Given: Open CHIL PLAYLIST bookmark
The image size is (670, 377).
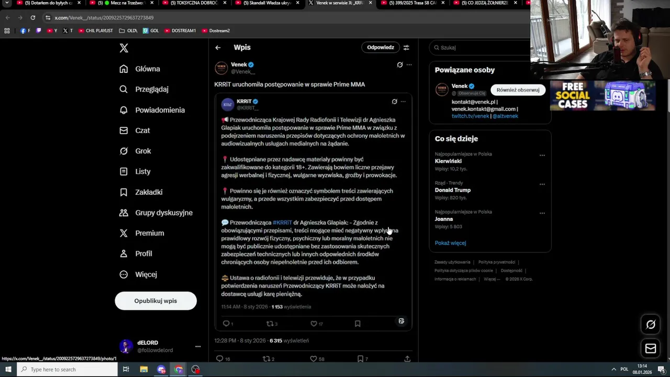Looking at the screenshot, I should [x=96, y=31].
